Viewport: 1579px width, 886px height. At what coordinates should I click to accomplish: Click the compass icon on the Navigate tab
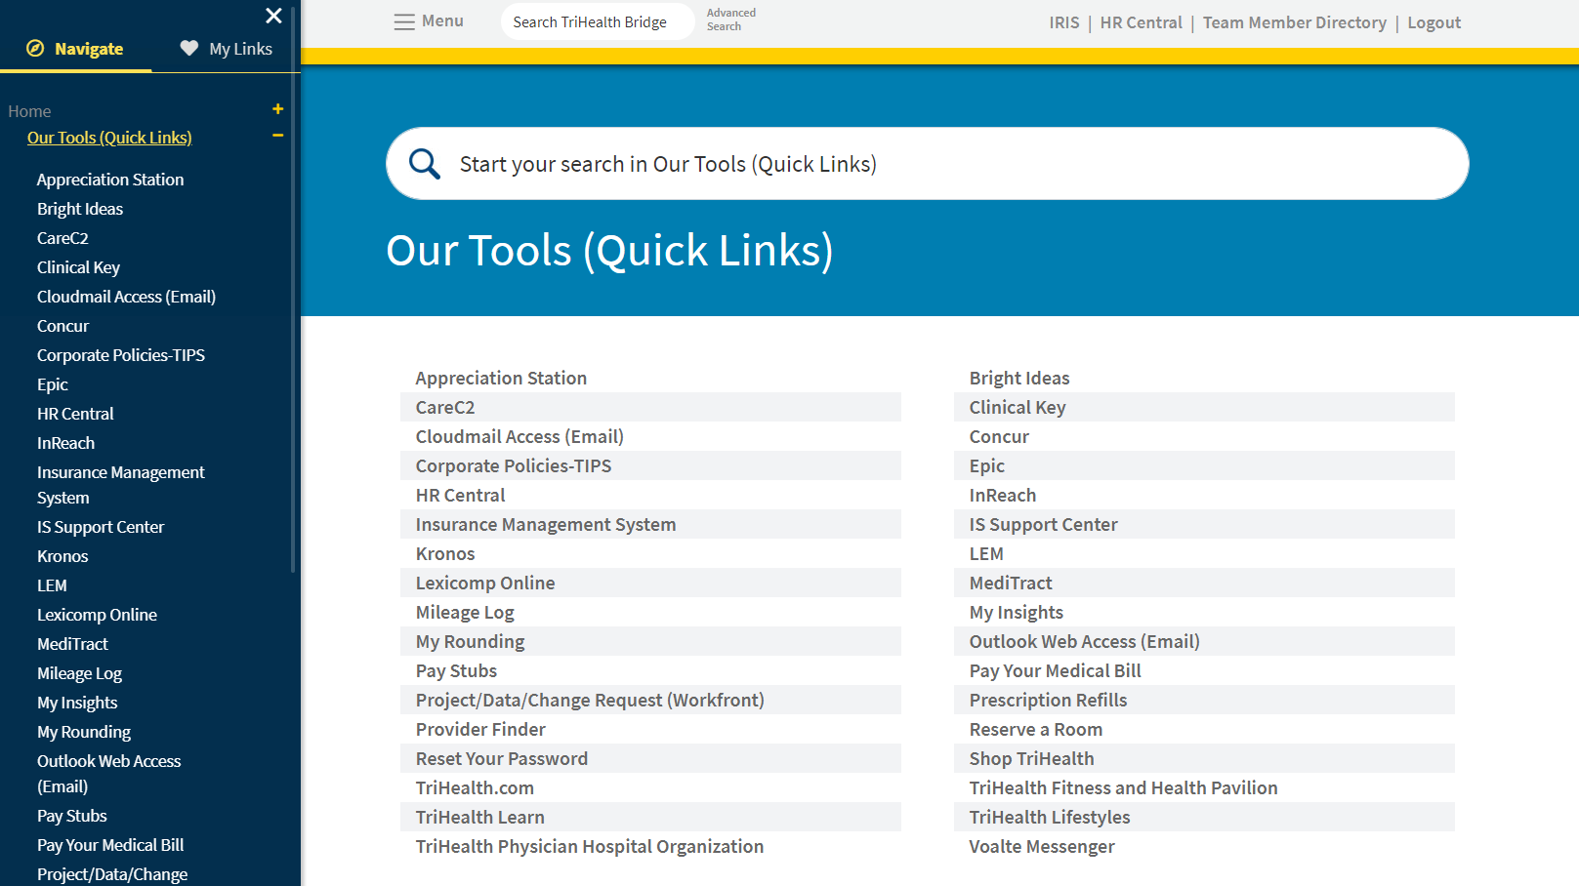point(35,49)
